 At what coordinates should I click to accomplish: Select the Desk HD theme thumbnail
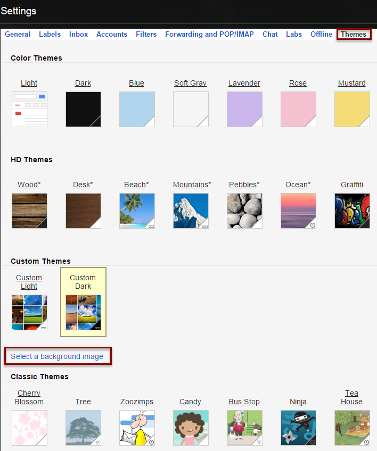(83, 211)
